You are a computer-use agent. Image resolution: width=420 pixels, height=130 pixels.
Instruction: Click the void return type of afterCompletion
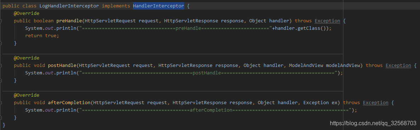pyautogui.click(x=39, y=103)
